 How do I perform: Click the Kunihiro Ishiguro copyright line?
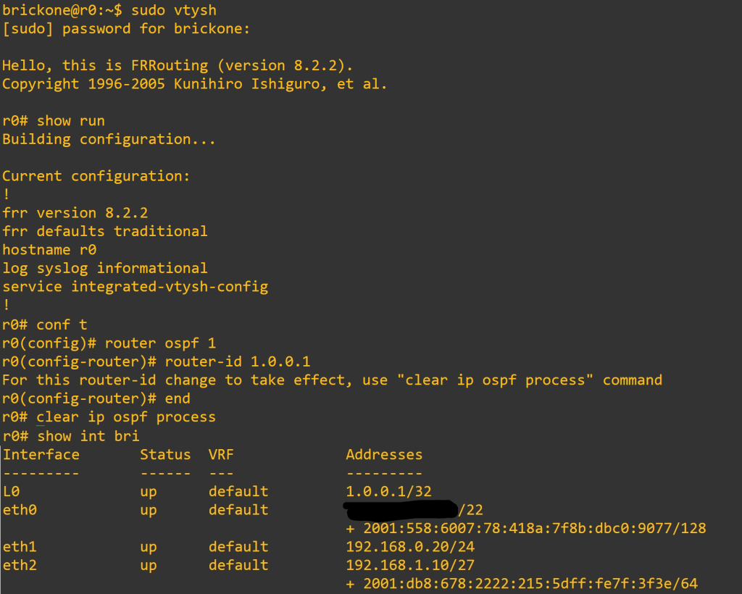click(x=194, y=84)
